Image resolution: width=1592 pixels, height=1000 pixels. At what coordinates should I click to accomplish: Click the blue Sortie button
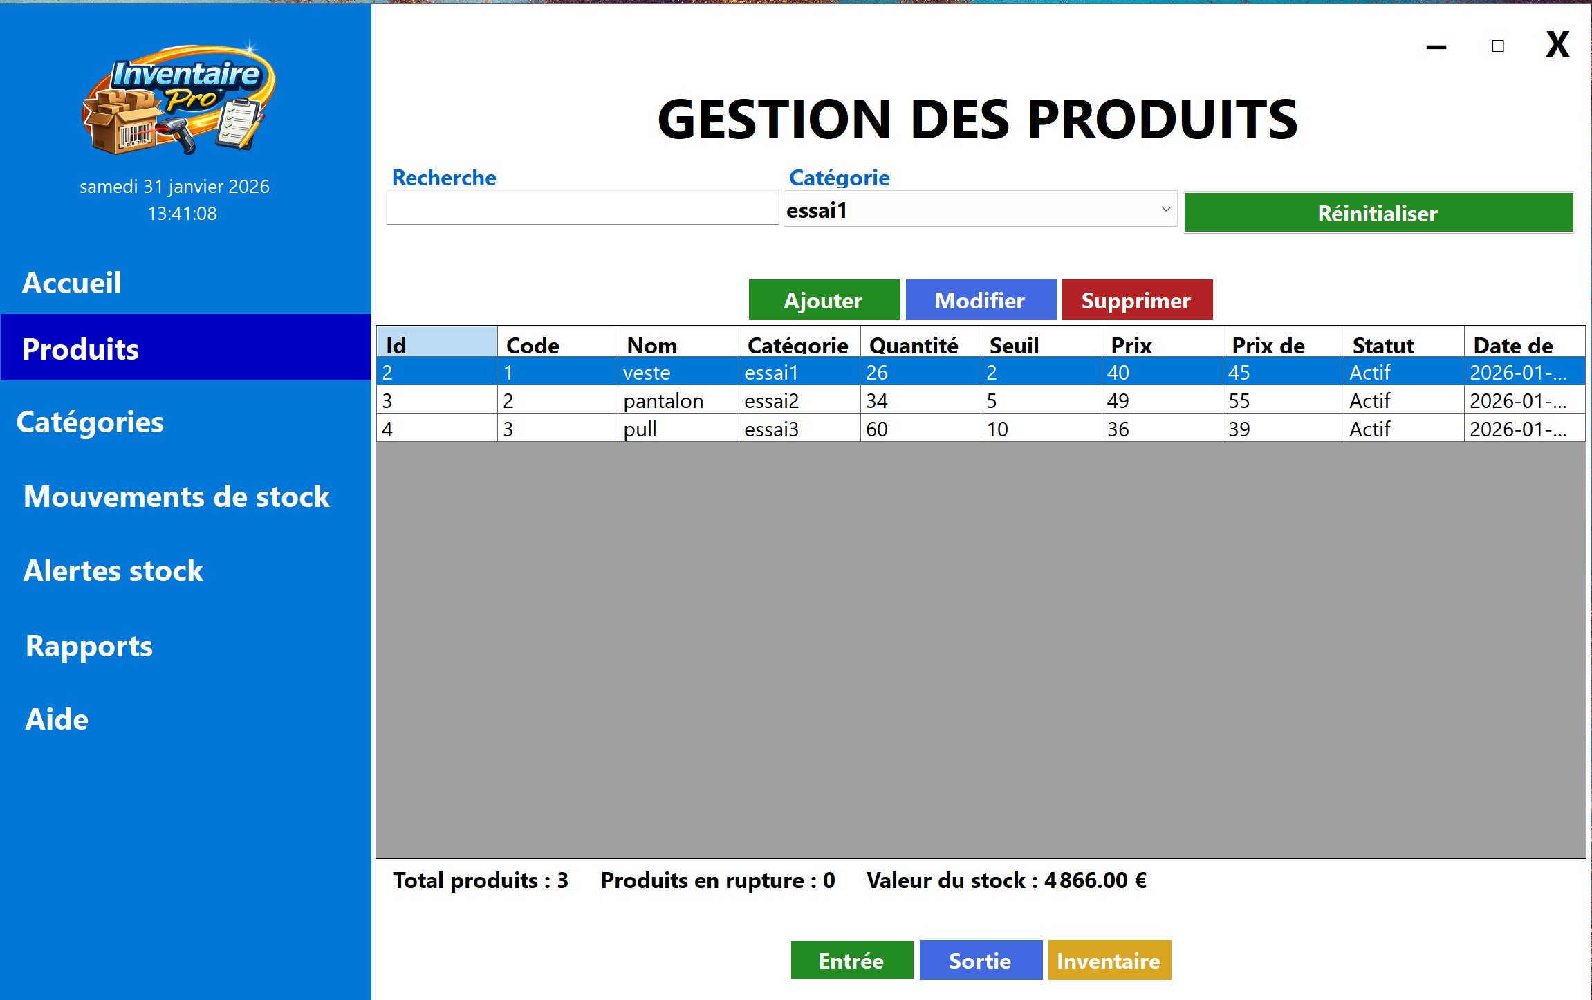(980, 961)
